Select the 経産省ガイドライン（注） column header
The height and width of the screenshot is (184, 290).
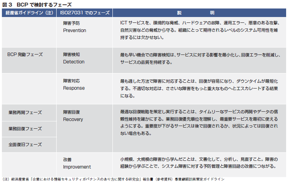click(28, 13)
